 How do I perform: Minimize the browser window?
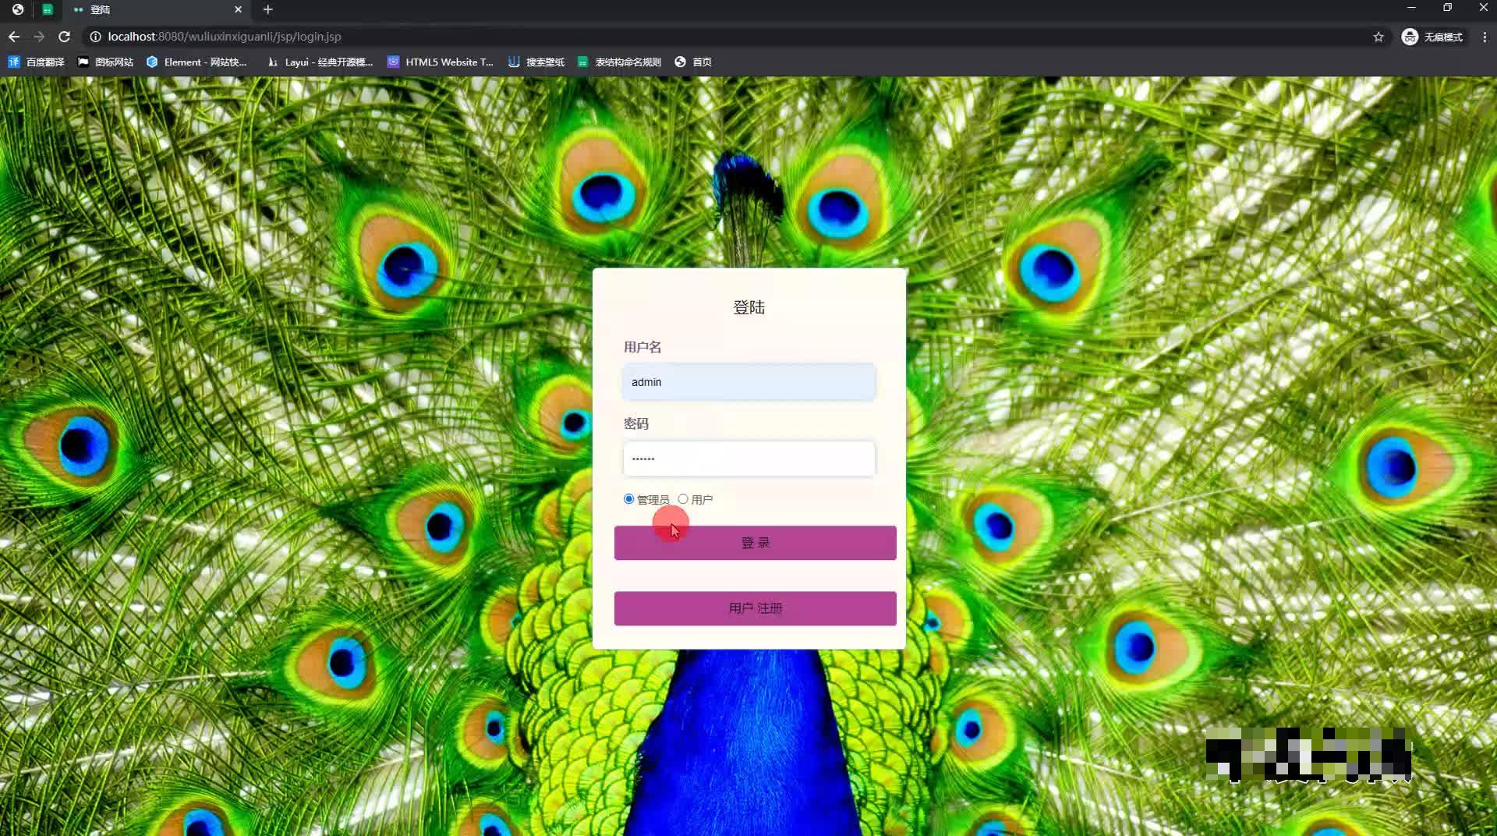pos(1411,8)
